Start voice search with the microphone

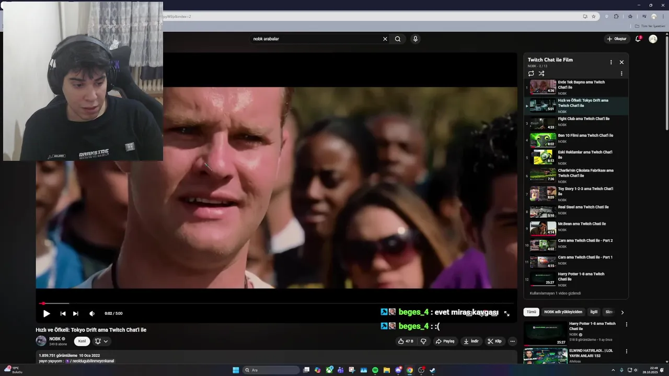(x=415, y=39)
